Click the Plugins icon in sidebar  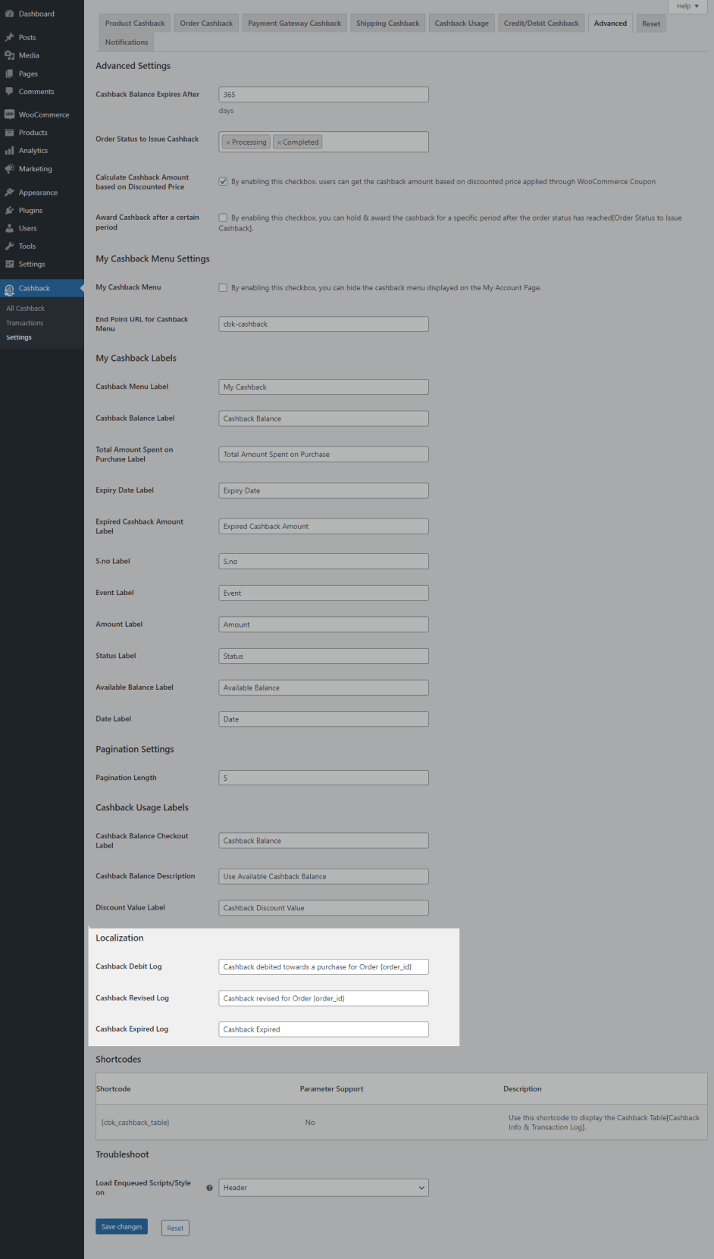[10, 211]
